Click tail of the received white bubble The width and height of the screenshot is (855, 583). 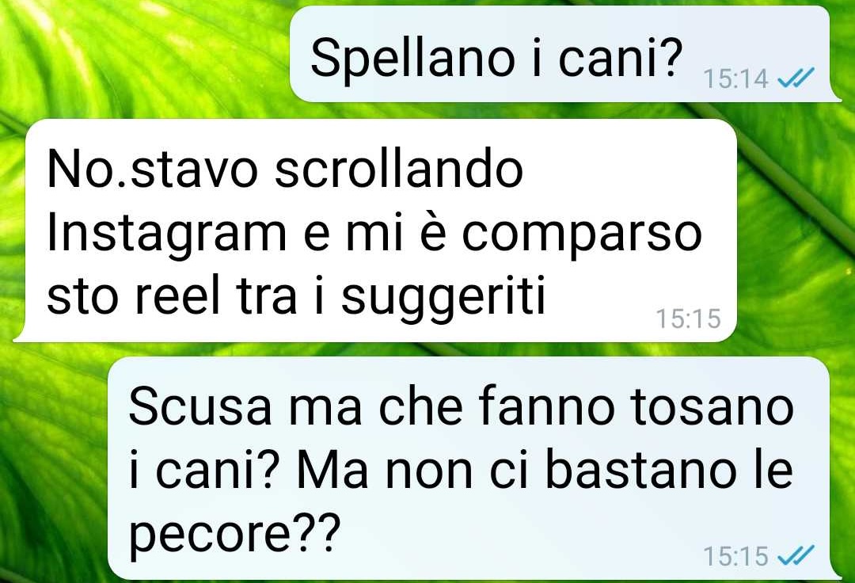click(x=20, y=333)
